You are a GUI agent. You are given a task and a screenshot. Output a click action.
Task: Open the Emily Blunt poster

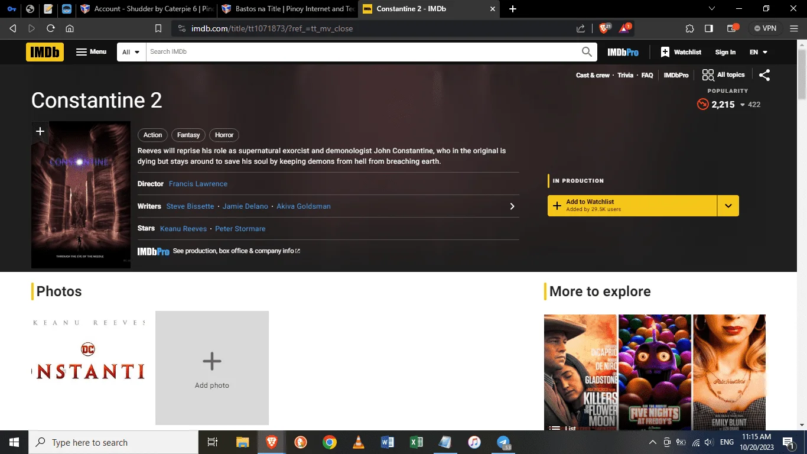point(729,372)
